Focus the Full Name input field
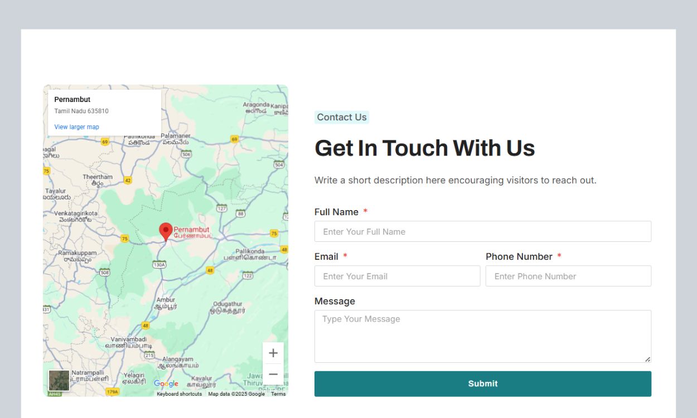This screenshot has width=697, height=418. (x=482, y=231)
